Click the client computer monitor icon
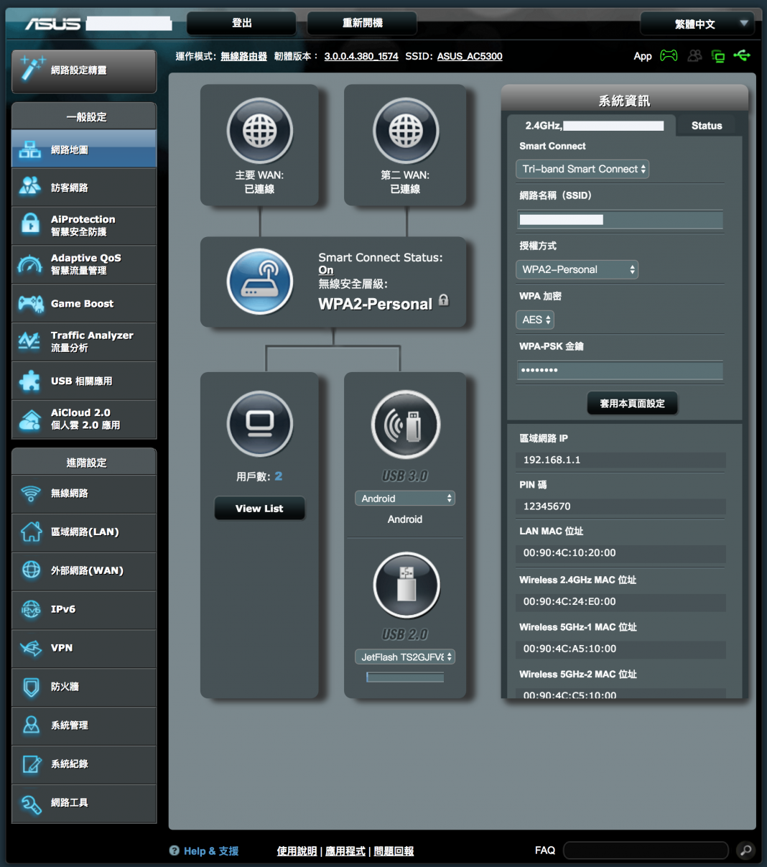Screen dimensions: 767x867 pyautogui.click(x=260, y=424)
